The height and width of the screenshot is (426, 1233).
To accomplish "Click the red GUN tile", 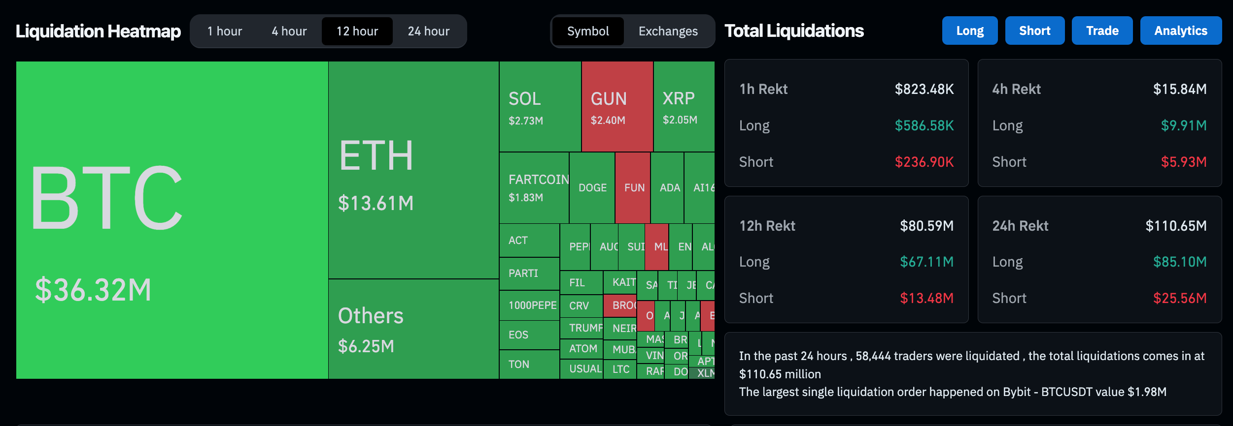I will pyautogui.click(x=617, y=107).
